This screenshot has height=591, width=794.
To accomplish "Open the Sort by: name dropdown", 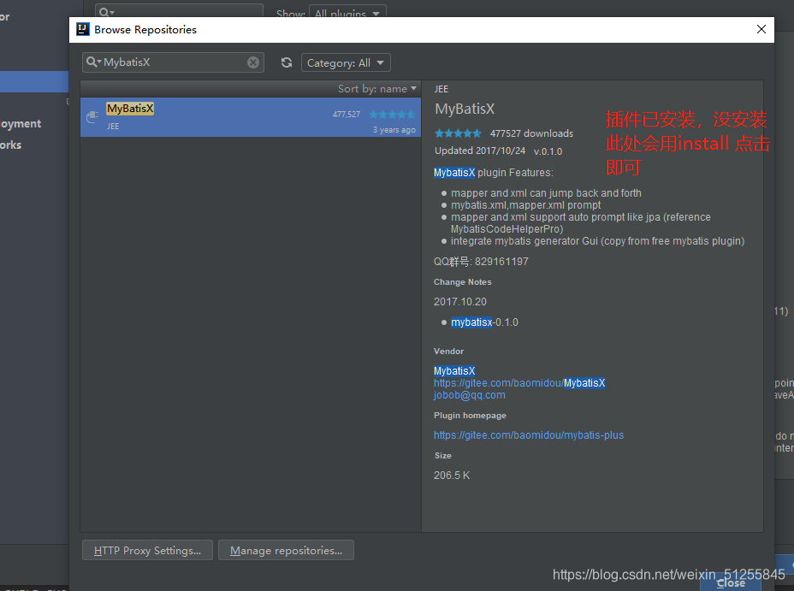I will [x=377, y=89].
